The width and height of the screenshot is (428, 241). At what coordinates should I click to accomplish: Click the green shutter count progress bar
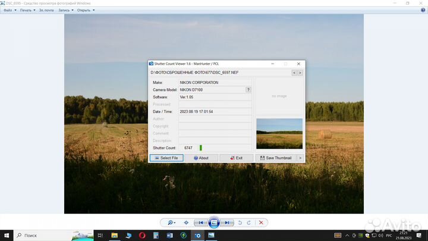pos(201,148)
